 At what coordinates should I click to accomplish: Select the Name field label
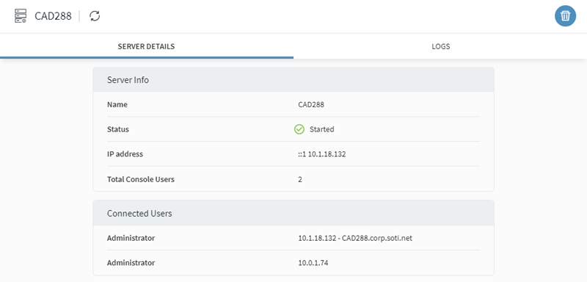(117, 105)
